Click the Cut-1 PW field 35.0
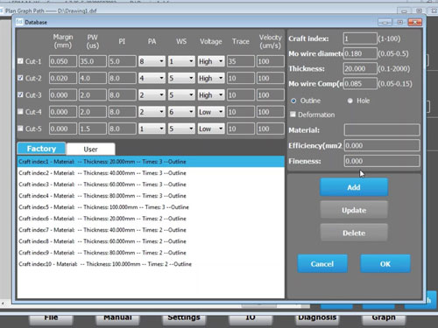The width and height of the screenshot is (438, 328). pos(93,61)
